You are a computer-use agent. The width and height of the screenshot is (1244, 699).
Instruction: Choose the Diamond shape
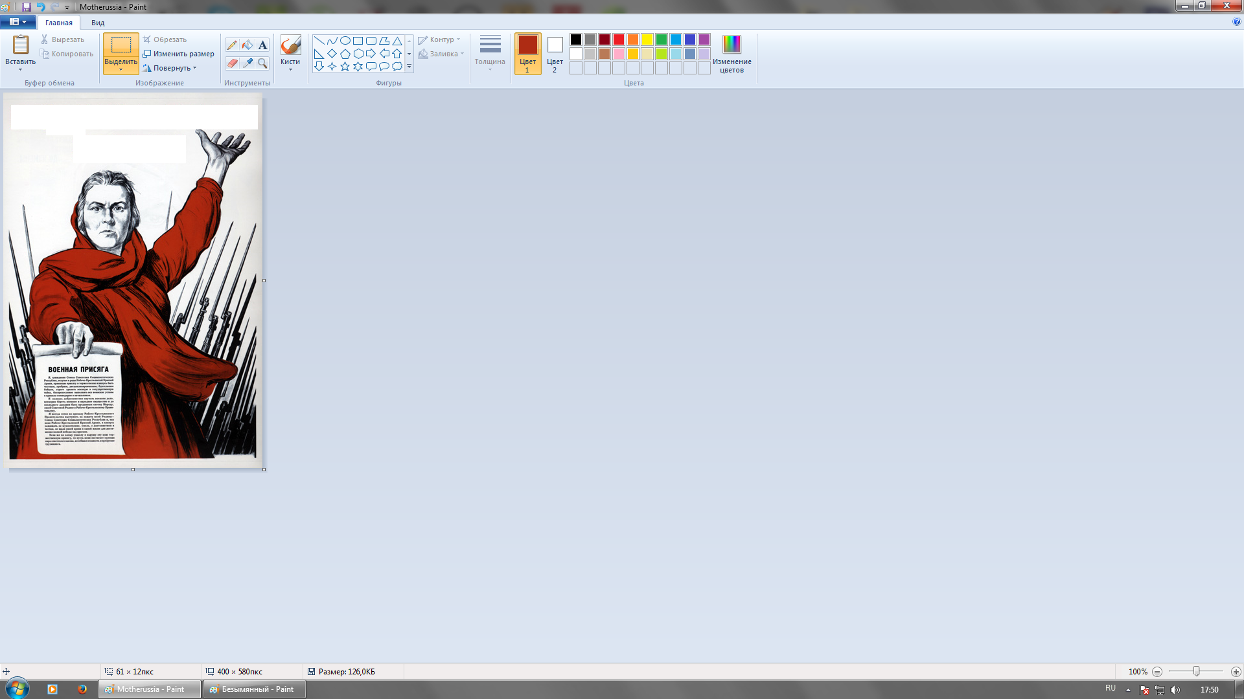click(x=332, y=54)
